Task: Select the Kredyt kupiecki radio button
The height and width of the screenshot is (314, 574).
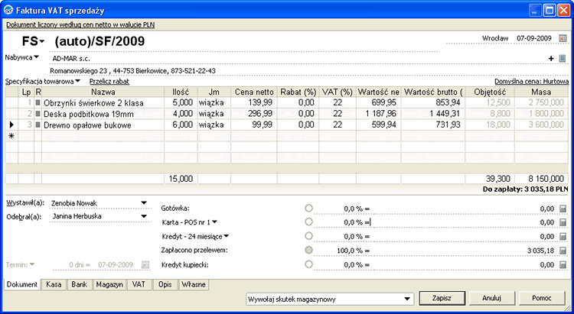Action: tap(309, 264)
